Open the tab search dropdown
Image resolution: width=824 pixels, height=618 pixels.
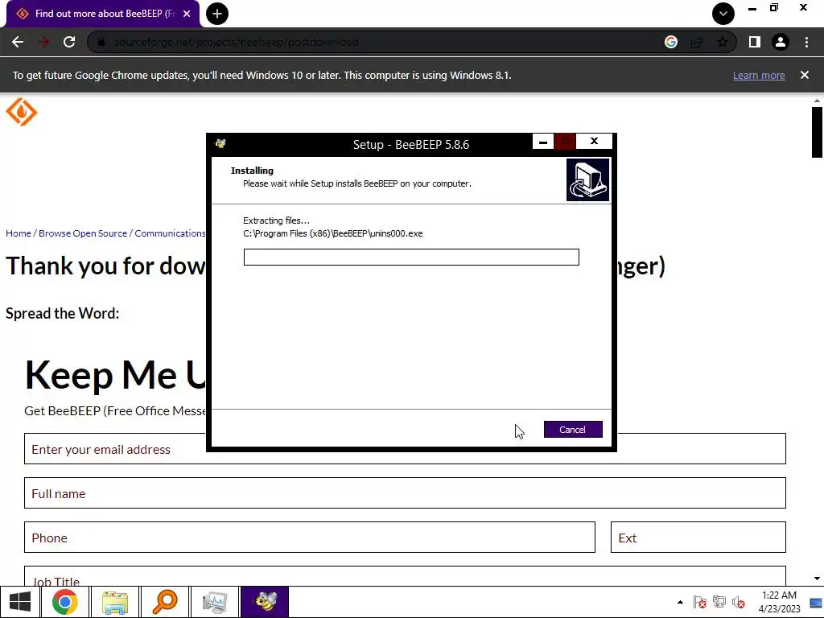(x=723, y=14)
